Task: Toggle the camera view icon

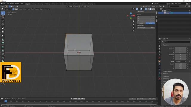Action: (x=134, y=28)
